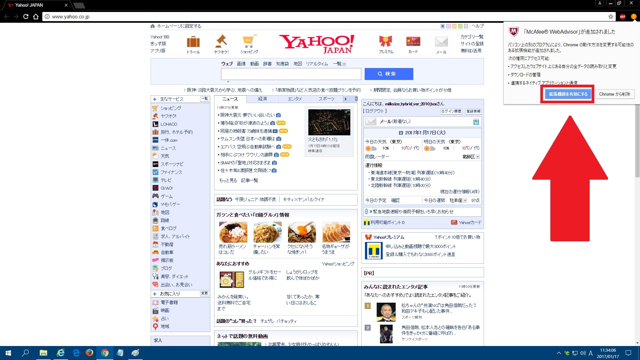Open the 火ともされ 1.17 news photo

point(329,122)
